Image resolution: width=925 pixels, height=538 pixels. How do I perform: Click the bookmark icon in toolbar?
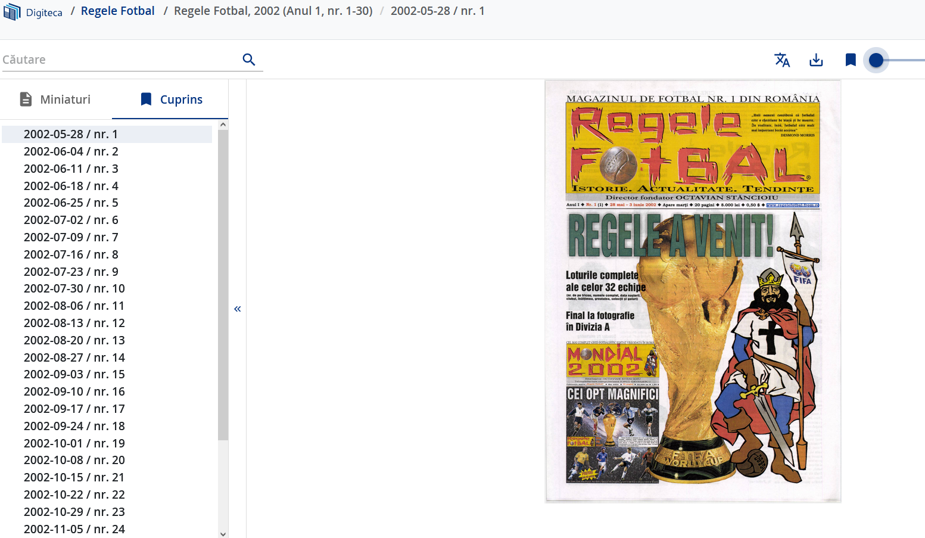851,60
